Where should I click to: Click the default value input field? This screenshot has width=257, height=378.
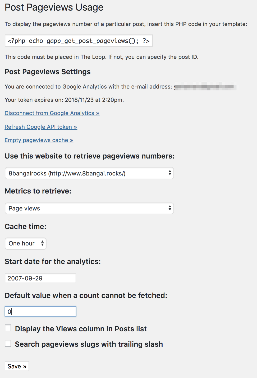click(x=40, y=311)
